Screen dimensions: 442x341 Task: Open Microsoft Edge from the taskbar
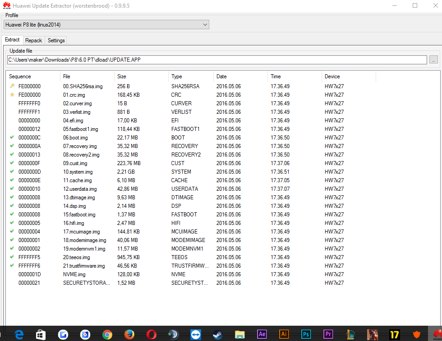click(19, 335)
